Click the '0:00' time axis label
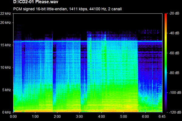This screenshot has width=182, height=121. coord(13,116)
